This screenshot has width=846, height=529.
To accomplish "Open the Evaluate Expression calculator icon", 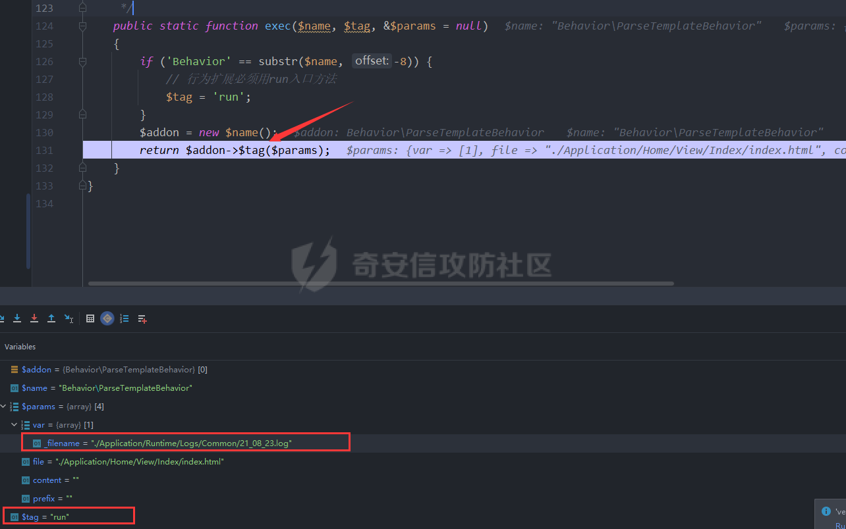I will click(x=90, y=318).
